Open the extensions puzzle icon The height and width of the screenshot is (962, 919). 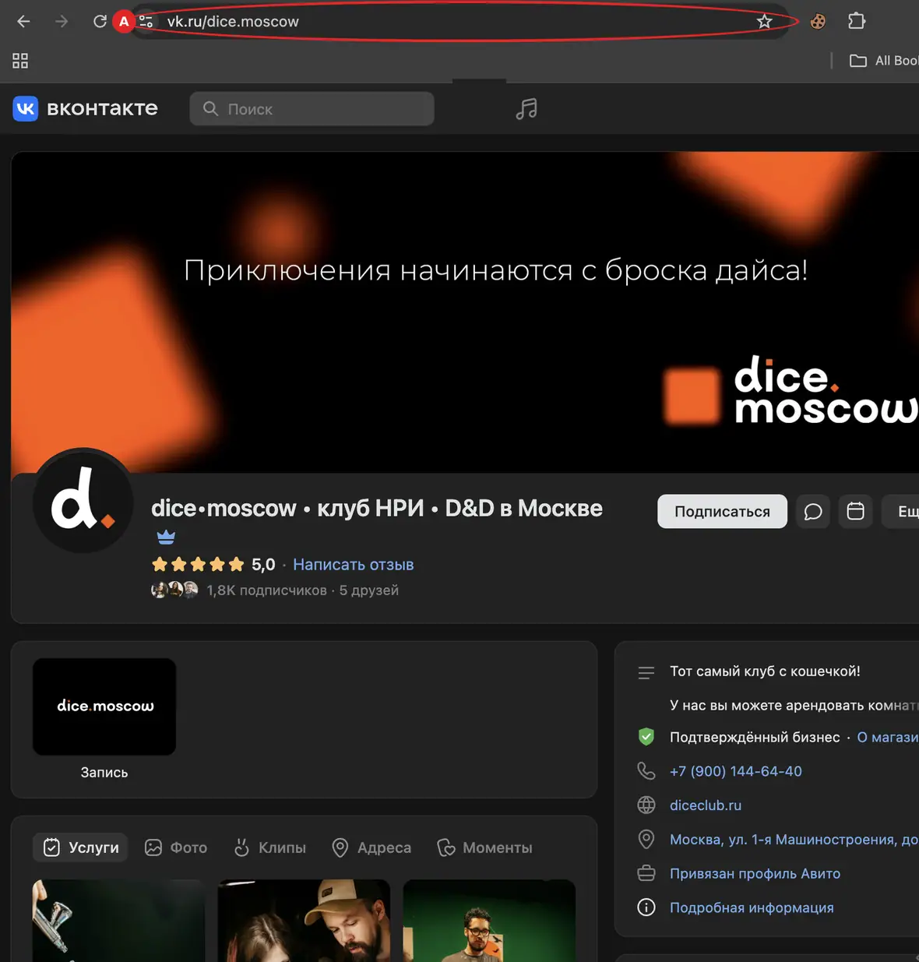pyautogui.click(x=857, y=21)
